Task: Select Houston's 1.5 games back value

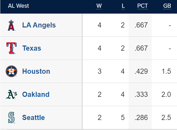Action: [x=166, y=71]
